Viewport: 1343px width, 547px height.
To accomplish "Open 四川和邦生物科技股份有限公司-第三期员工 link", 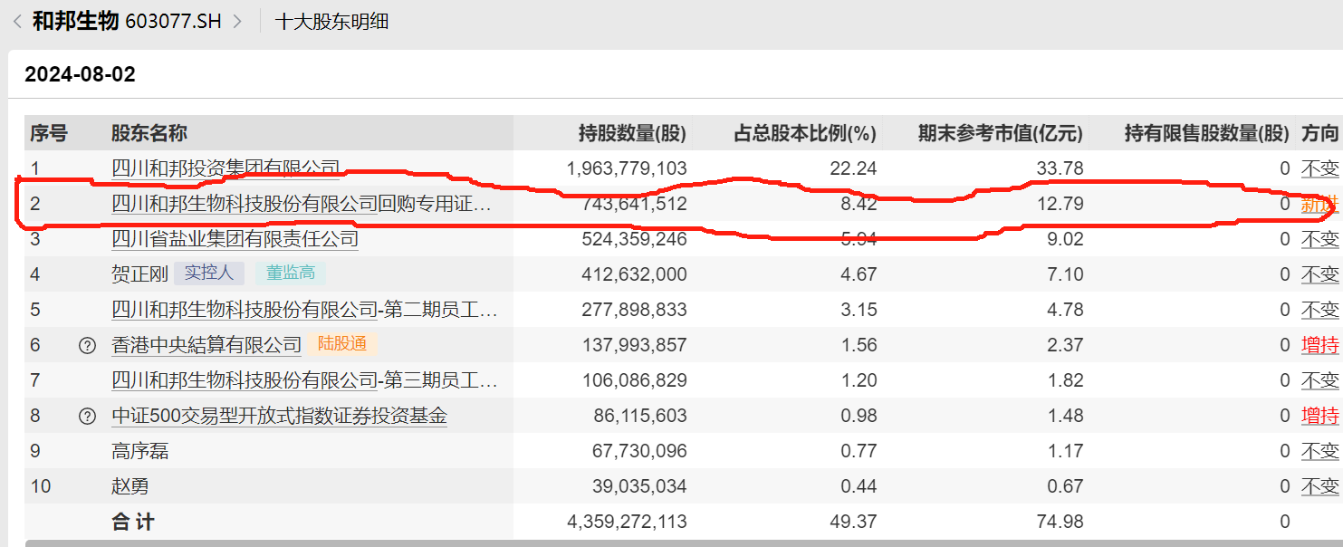I will pos(304,380).
